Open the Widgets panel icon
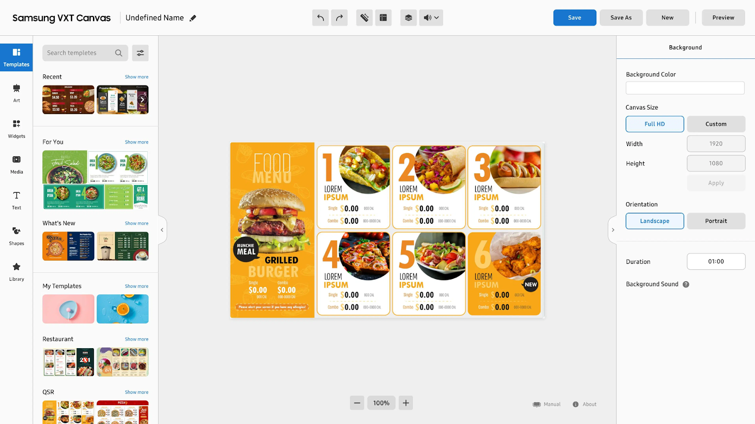 (x=17, y=129)
